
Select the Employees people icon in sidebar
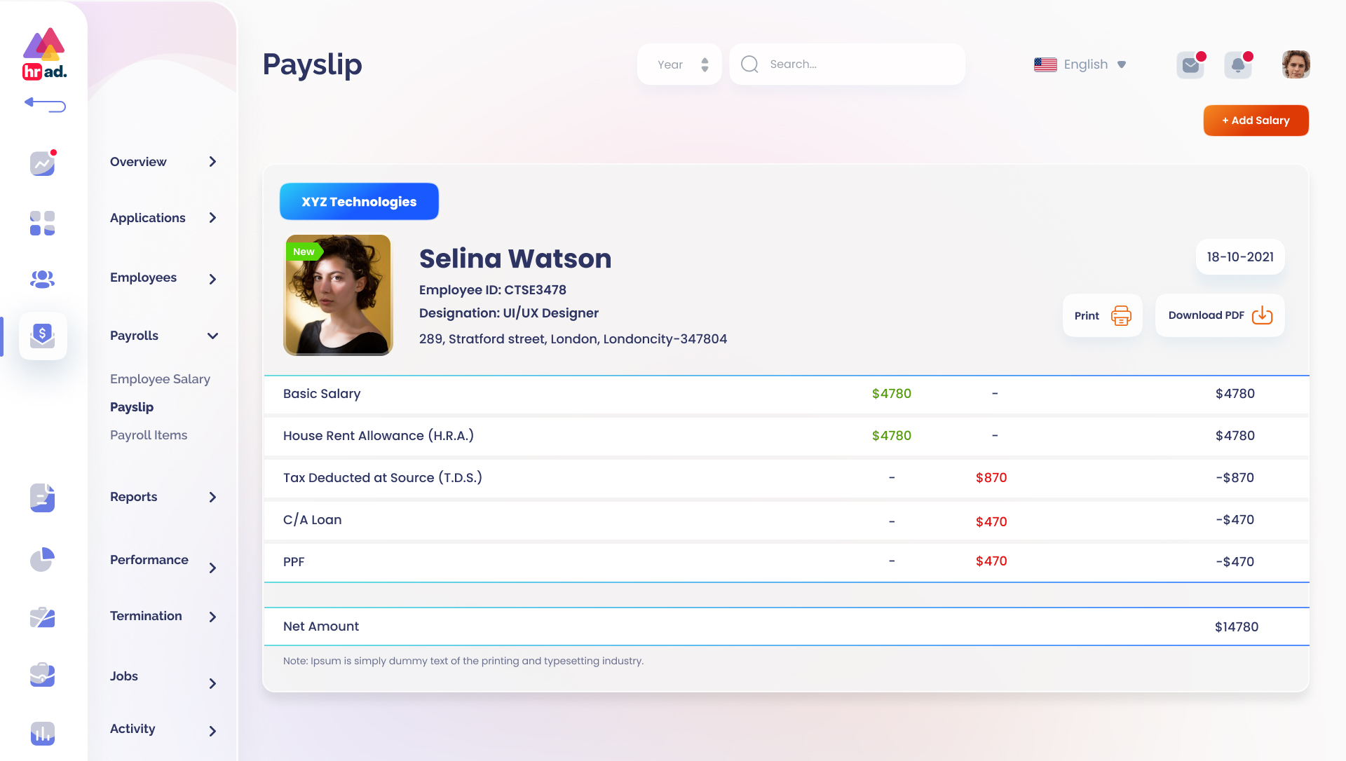[42, 279]
